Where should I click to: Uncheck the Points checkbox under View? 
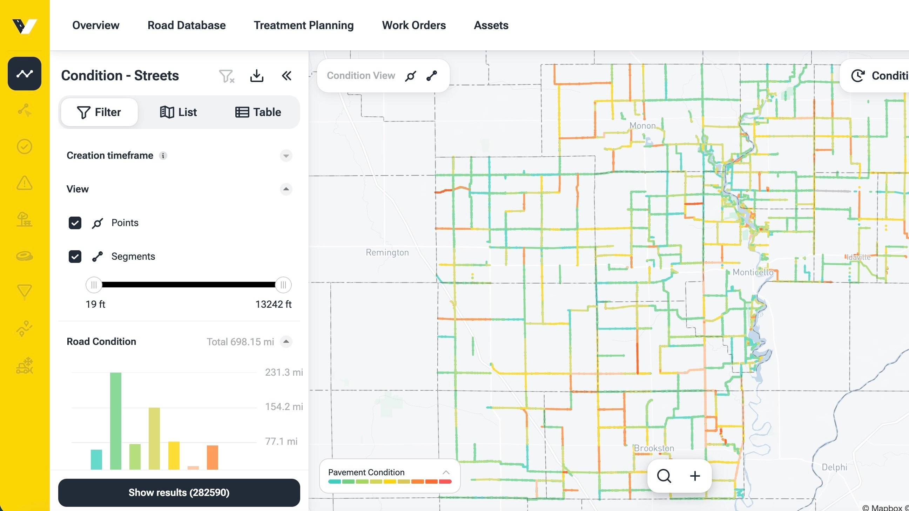pyautogui.click(x=75, y=223)
